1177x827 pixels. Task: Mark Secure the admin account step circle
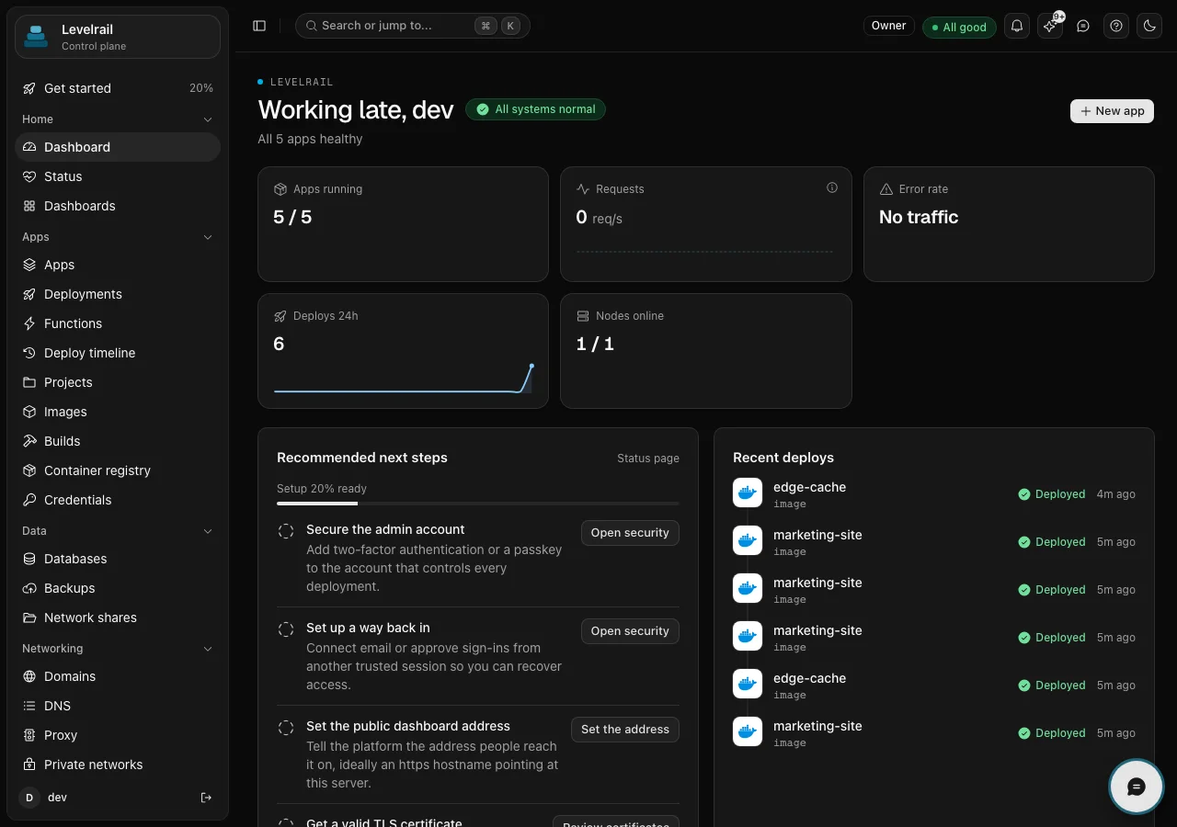pyautogui.click(x=286, y=530)
